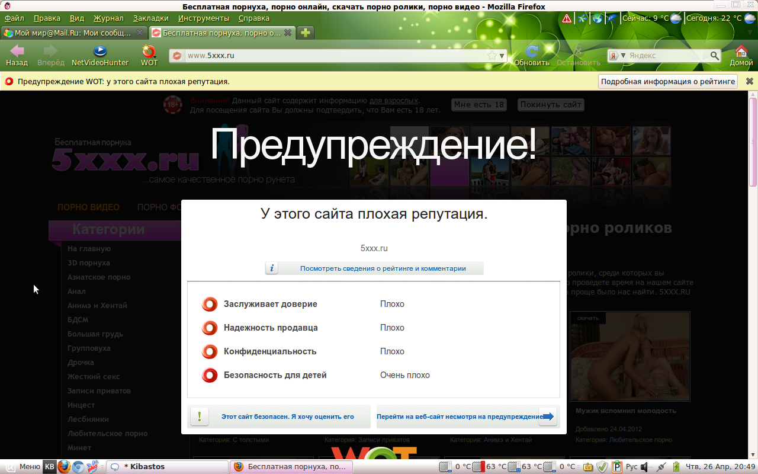Open the Закладки menu
The height and width of the screenshot is (474, 758).
pos(150,18)
